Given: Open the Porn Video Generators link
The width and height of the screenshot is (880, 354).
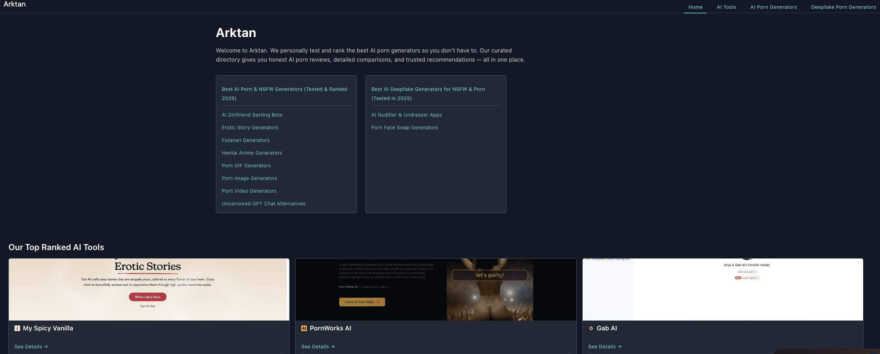Looking at the screenshot, I should click(x=249, y=191).
